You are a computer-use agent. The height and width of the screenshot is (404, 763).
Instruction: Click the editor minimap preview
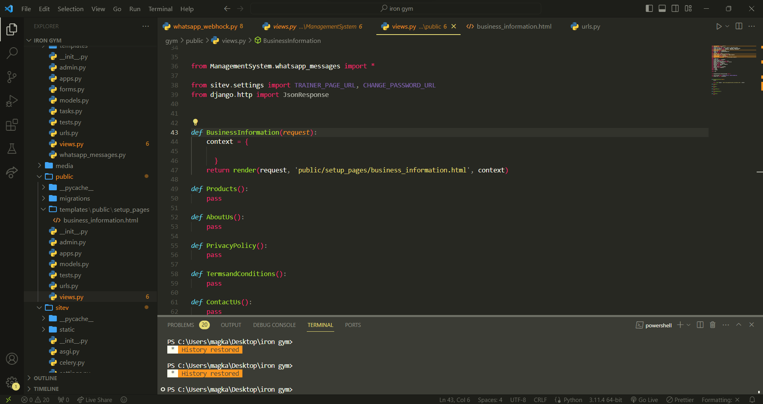[734, 70]
